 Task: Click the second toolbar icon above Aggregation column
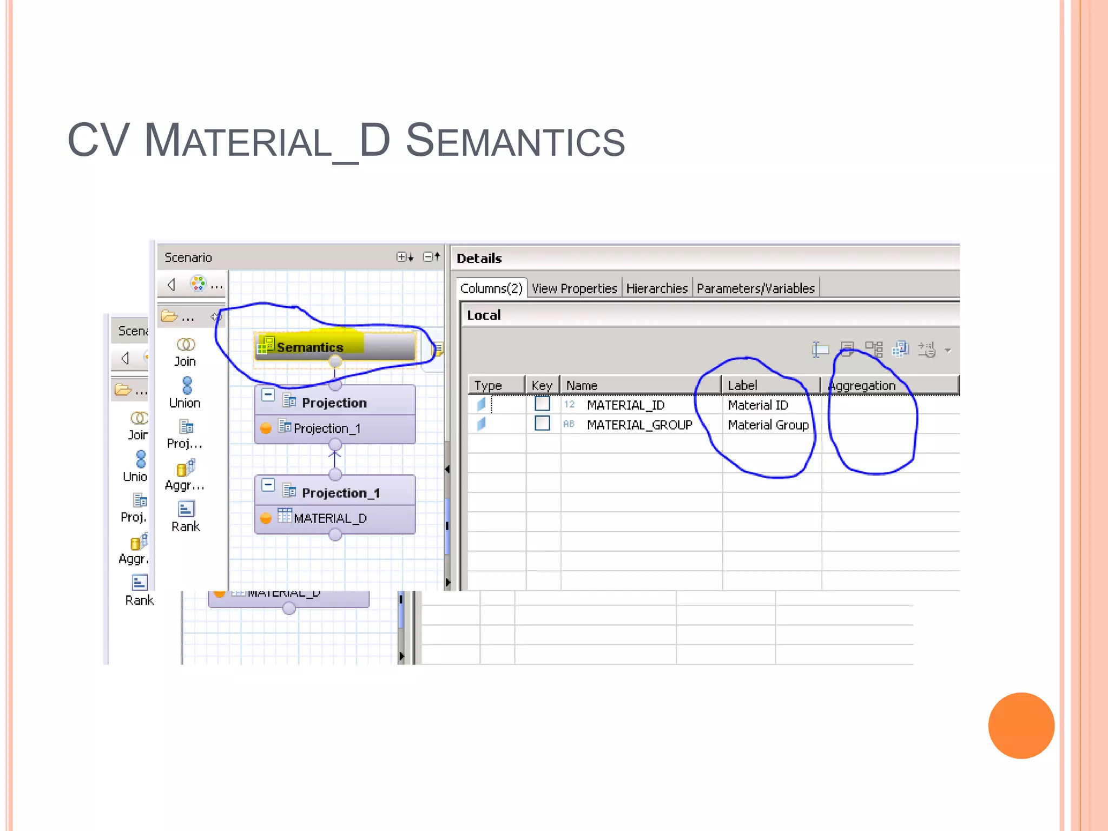point(847,349)
